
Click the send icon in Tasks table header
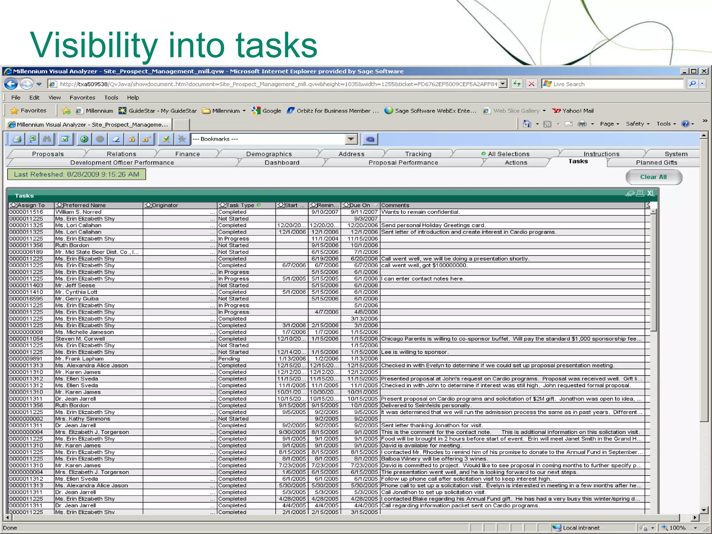coord(630,193)
